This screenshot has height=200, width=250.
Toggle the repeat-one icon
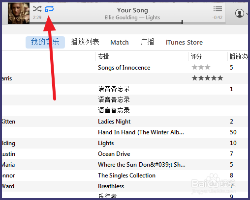click(49, 9)
